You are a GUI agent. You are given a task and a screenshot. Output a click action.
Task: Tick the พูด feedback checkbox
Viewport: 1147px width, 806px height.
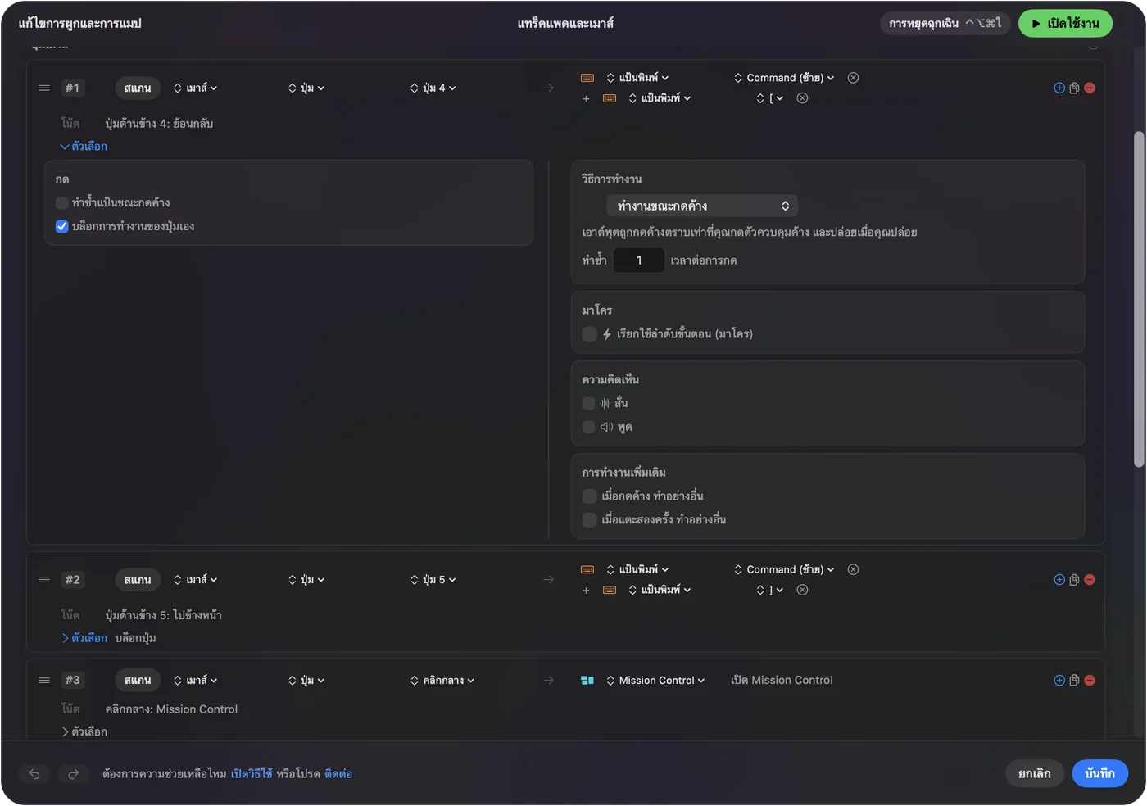(x=588, y=427)
